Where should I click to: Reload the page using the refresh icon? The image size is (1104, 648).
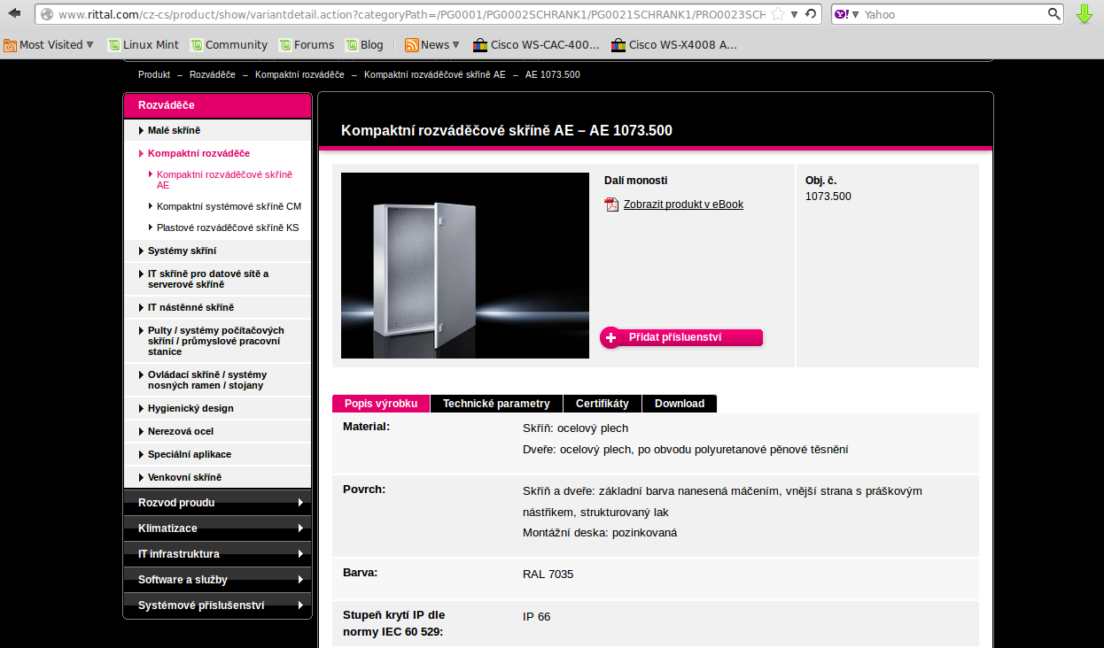point(810,14)
